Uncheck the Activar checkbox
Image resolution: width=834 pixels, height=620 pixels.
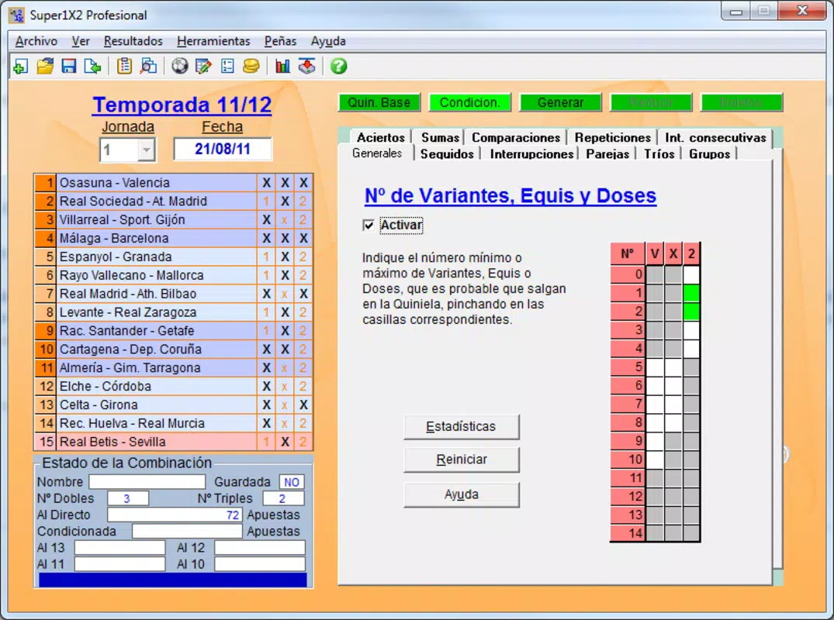point(368,226)
